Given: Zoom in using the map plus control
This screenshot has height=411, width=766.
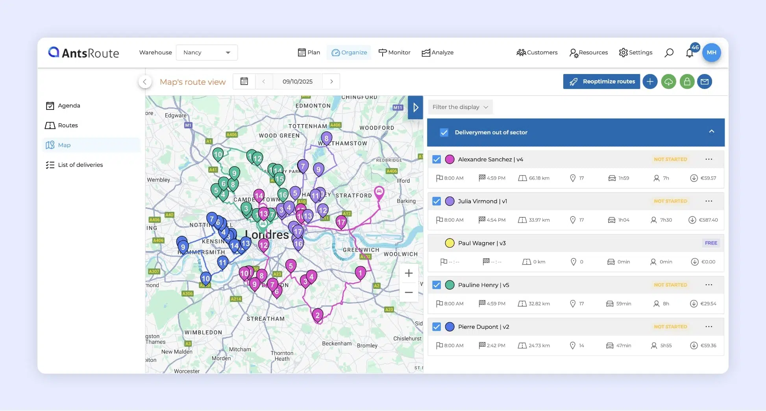Looking at the screenshot, I should [x=409, y=273].
